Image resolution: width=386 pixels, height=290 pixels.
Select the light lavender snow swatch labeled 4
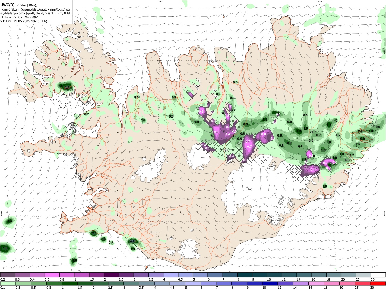click(x=171, y=275)
